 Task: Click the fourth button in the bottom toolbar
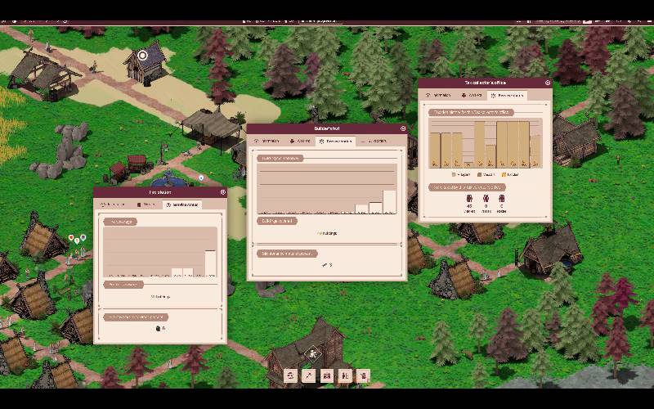click(345, 375)
